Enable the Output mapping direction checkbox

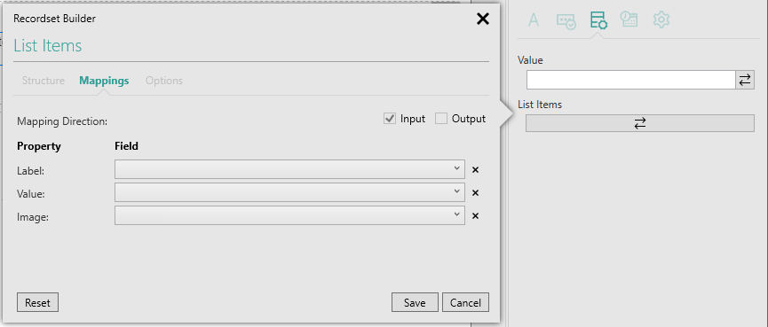point(441,119)
